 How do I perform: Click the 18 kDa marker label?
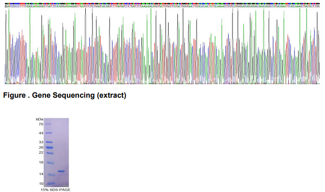click(x=41, y=162)
